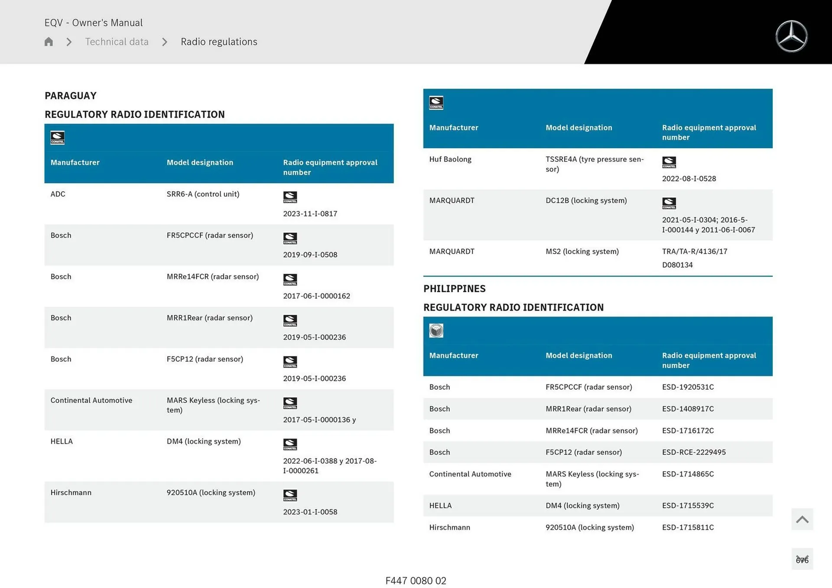
Task: Click the scroll-to-top arrow button
Action: click(802, 519)
